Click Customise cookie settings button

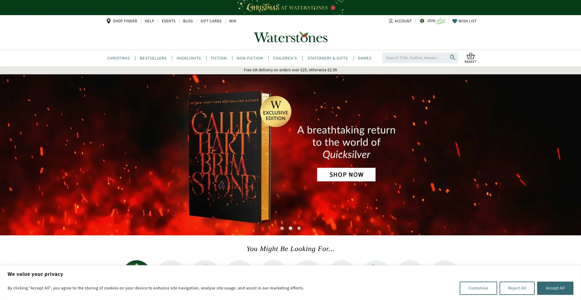pyautogui.click(x=478, y=288)
